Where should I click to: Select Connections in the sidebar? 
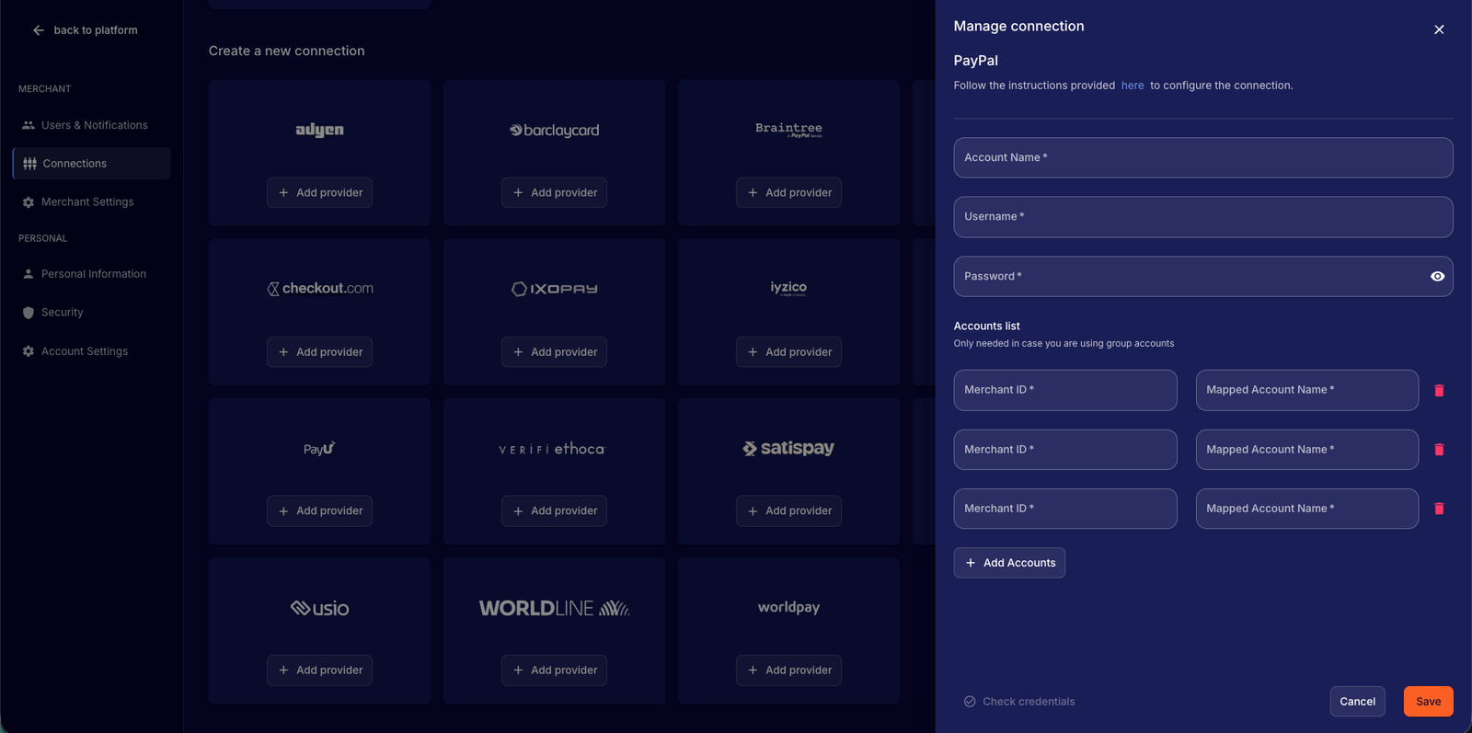(92, 164)
